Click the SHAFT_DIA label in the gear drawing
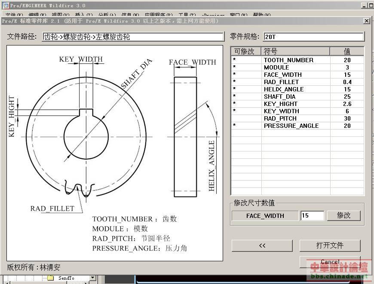 (136, 73)
